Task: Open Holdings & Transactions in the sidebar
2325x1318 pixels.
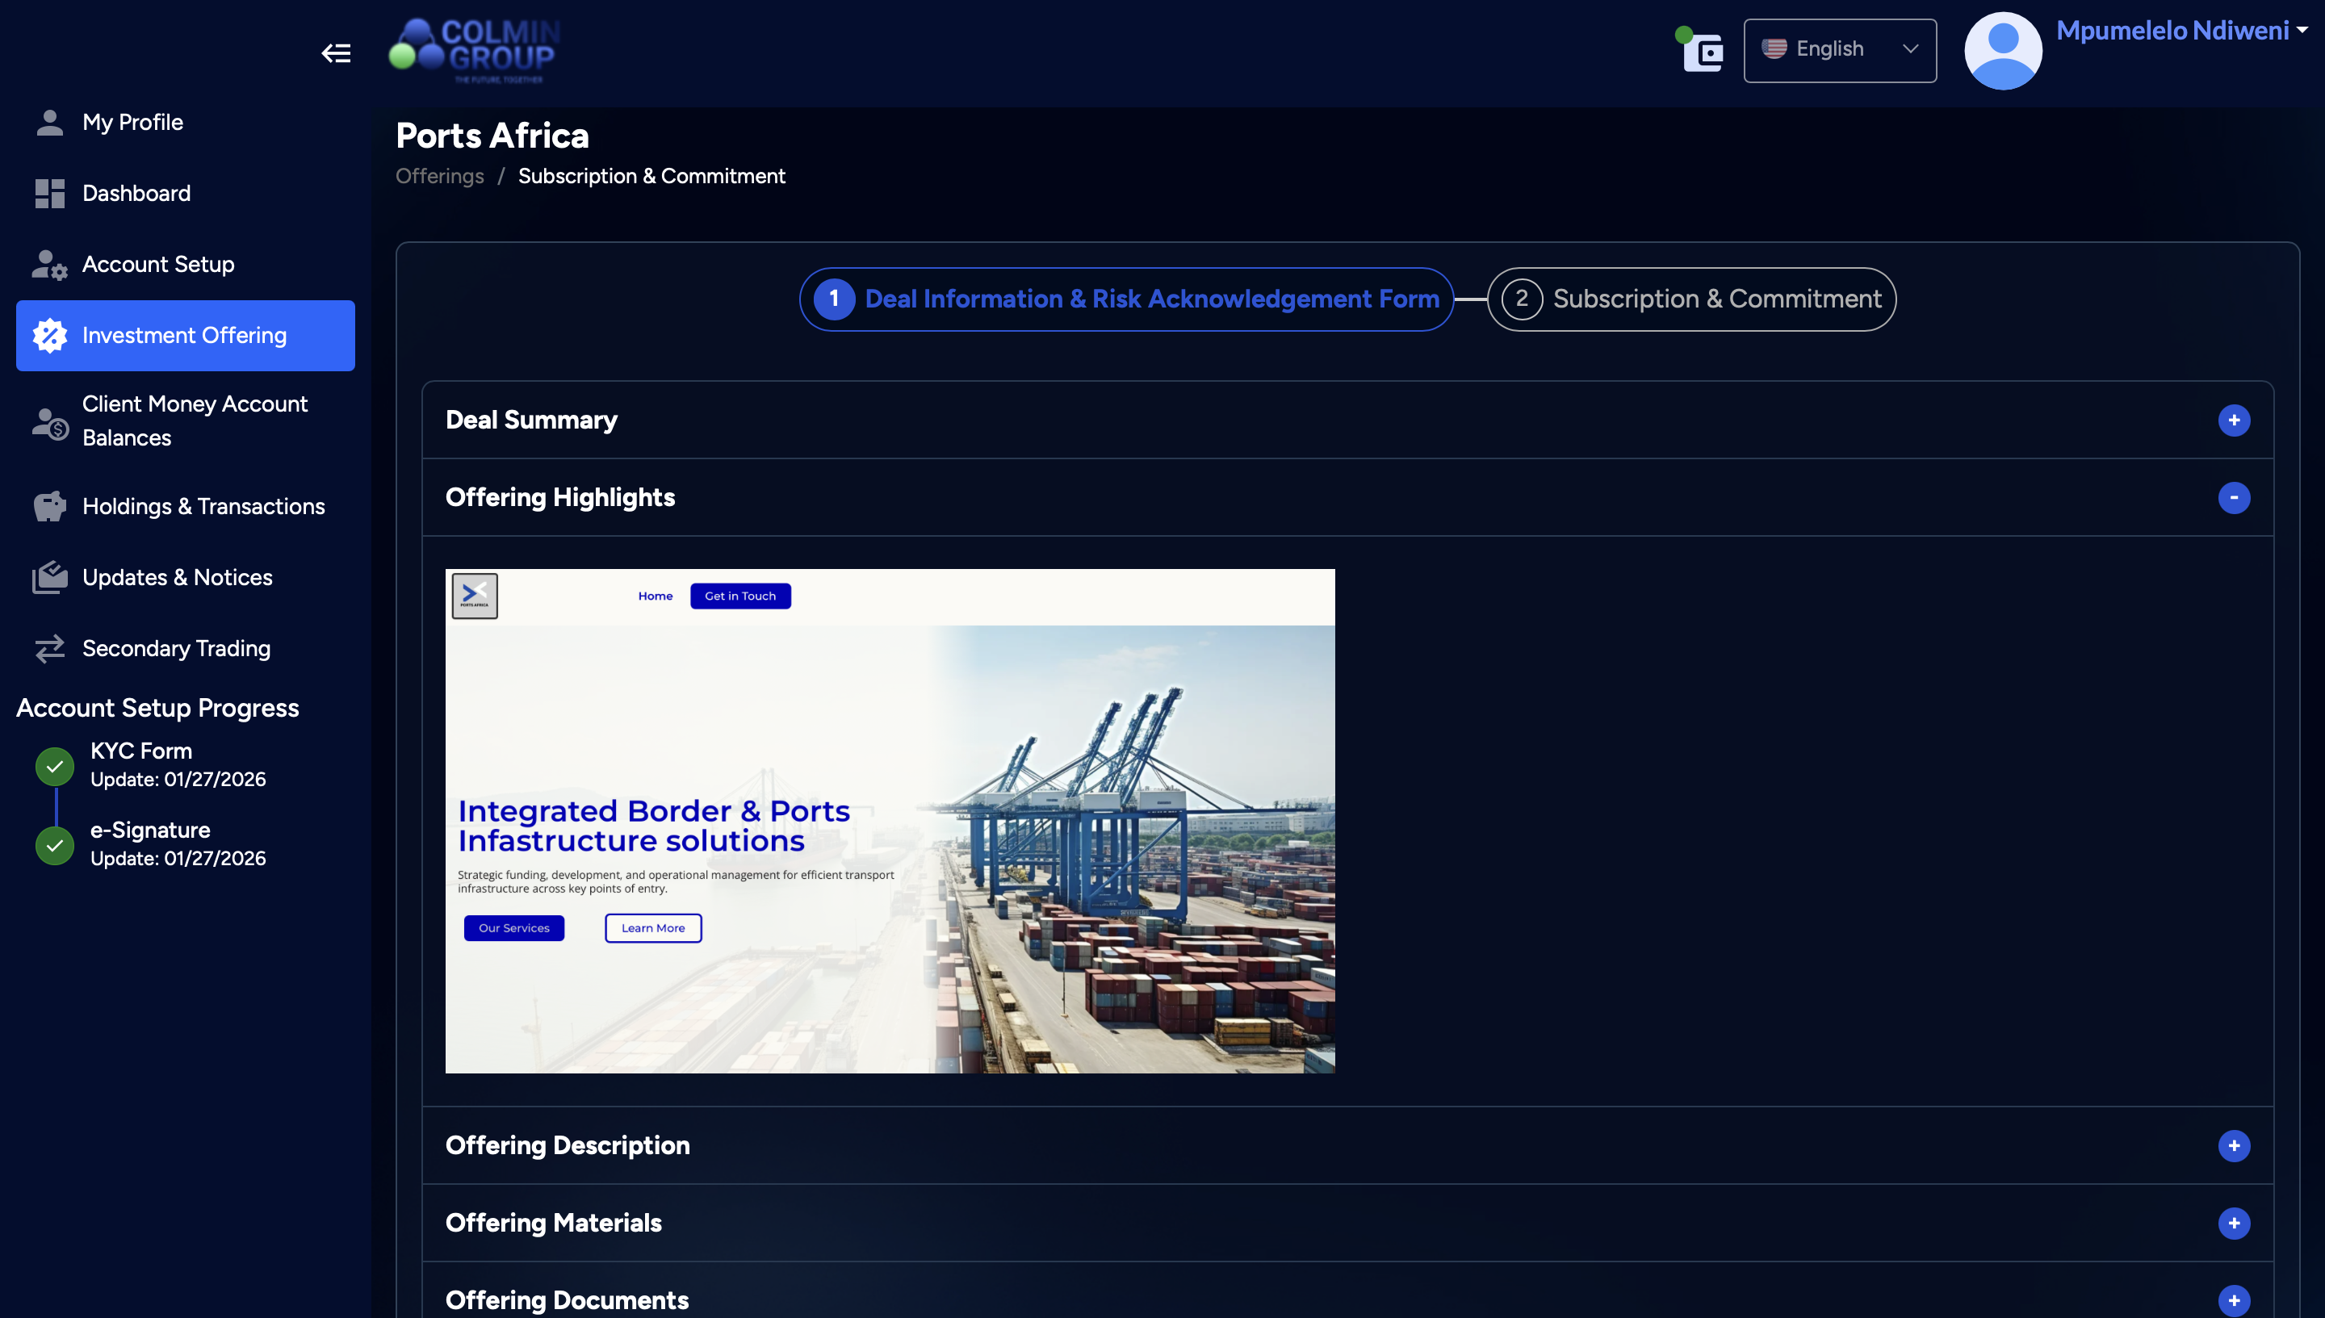Action: (186, 506)
